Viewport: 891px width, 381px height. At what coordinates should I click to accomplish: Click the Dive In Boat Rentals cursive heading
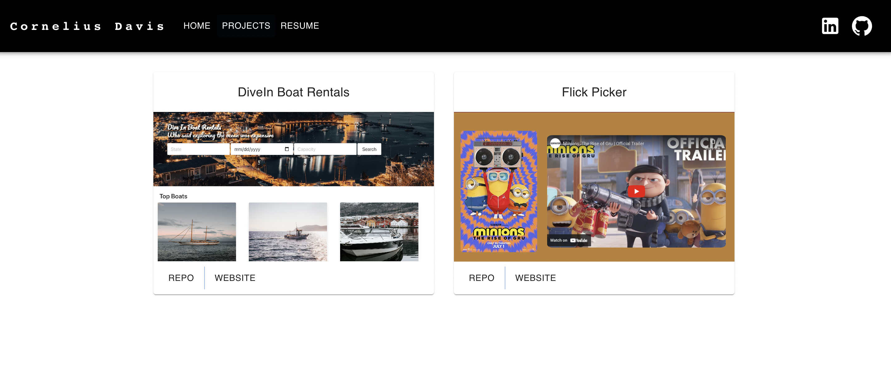pos(194,127)
